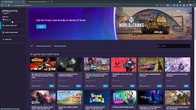Viewport: 196px width, 110px height.
Task: Click the padlock site info icon
Action: click(x=13, y=5)
